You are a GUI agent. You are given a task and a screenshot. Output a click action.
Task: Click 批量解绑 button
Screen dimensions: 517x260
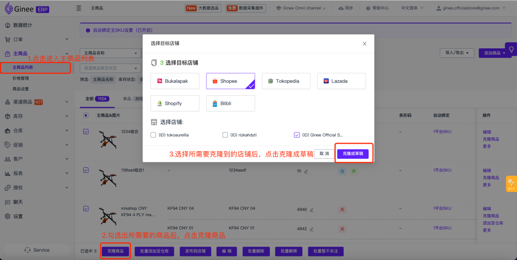coord(289,251)
